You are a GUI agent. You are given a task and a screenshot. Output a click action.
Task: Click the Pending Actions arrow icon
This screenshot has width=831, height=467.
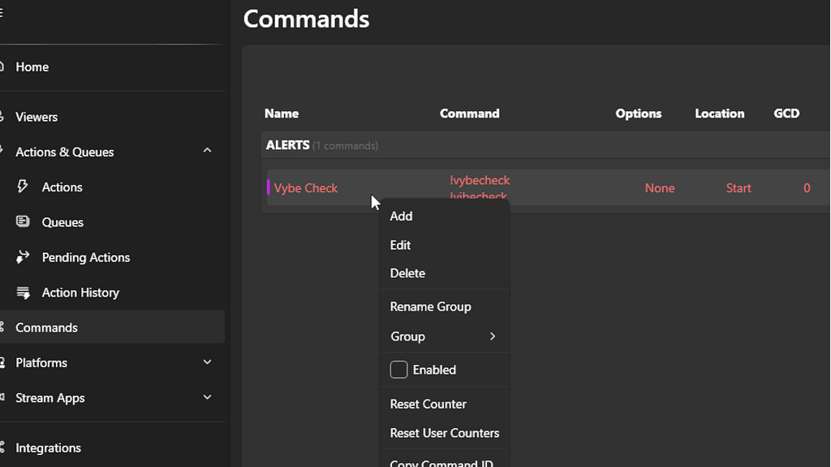coord(24,257)
